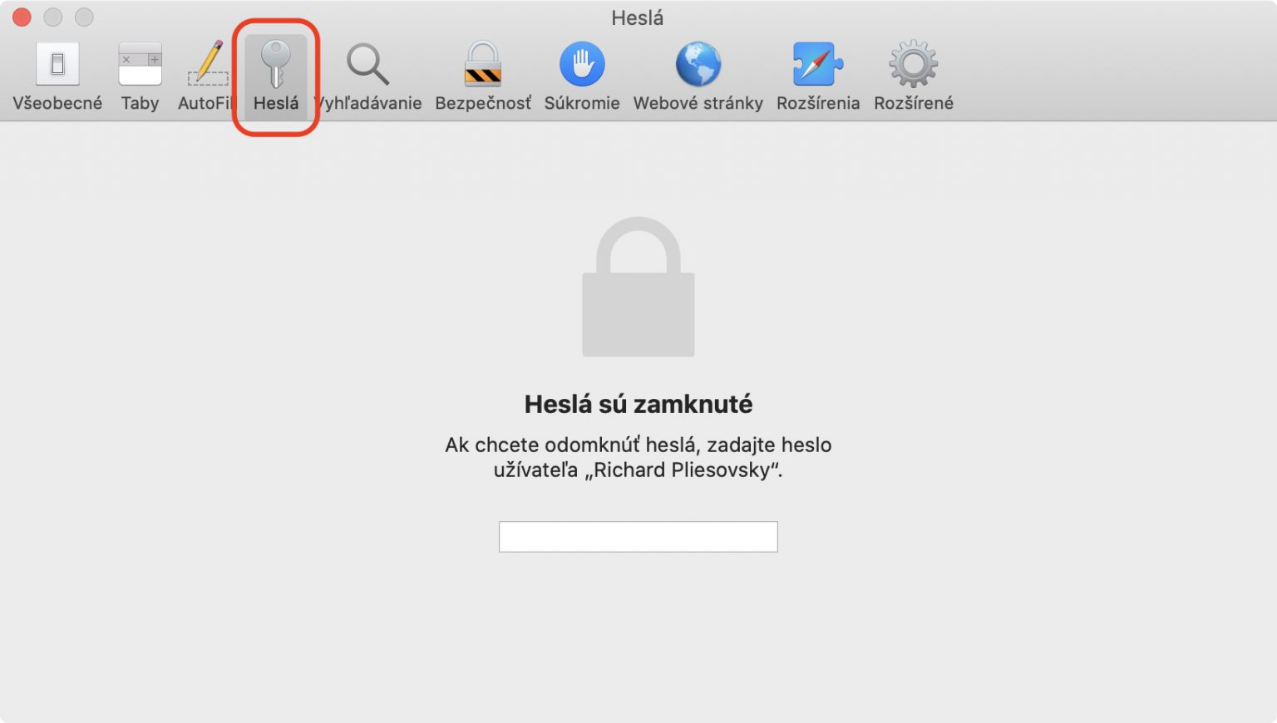1277x723 pixels.
Task: Click the Webové stránky text label
Action: 698,103
